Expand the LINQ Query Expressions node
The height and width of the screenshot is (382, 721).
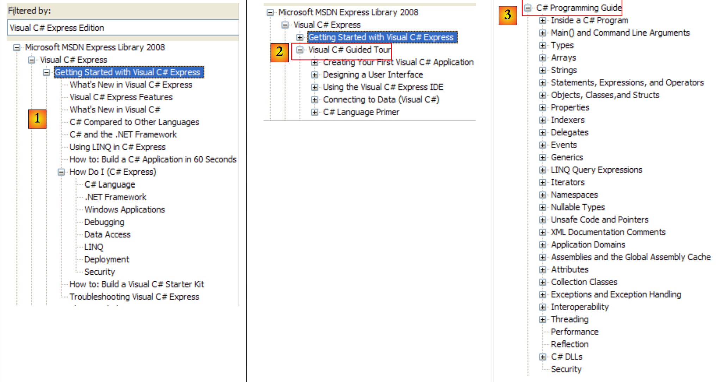(542, 170)
